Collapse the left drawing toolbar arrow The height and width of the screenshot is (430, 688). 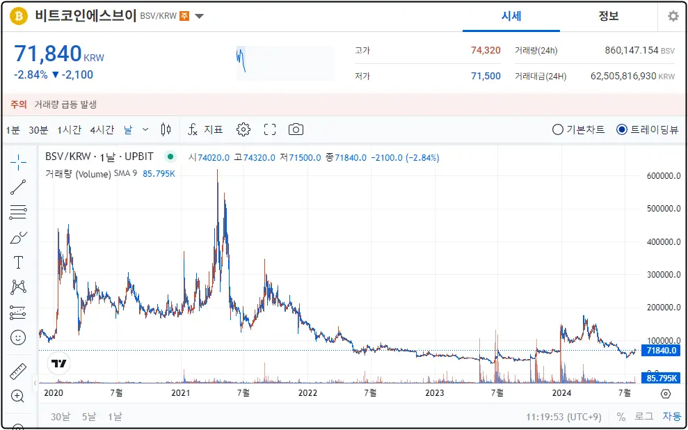point(35,383)
